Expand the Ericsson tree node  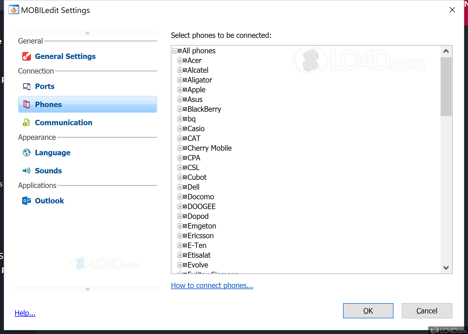point(180,236)
